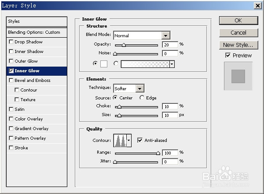Open the Contour curve picker thumbnail
The width and height of the screenshot is (264, 194).
120,141
